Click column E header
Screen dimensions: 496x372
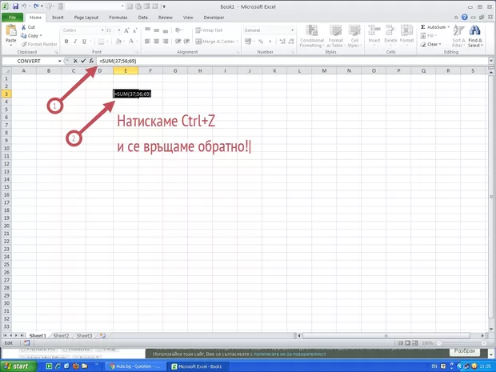126,71
